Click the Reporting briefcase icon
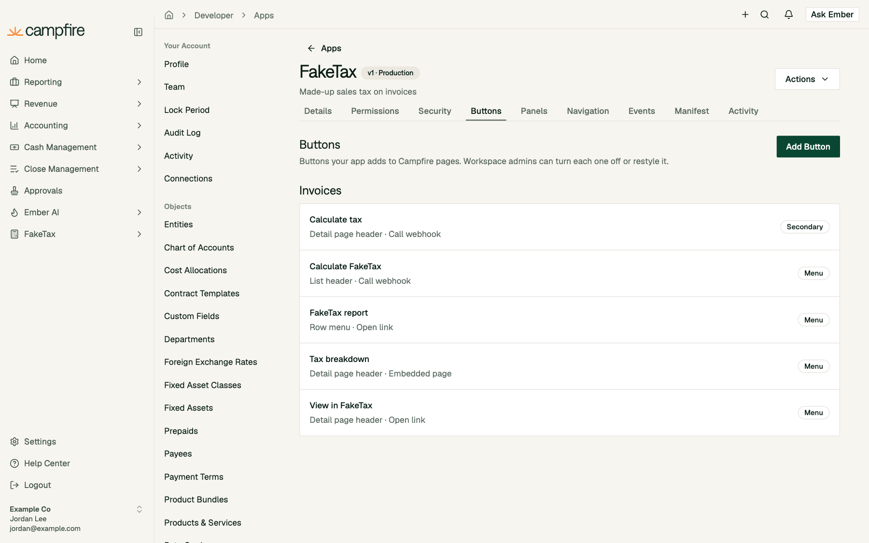 pos(14,82)
